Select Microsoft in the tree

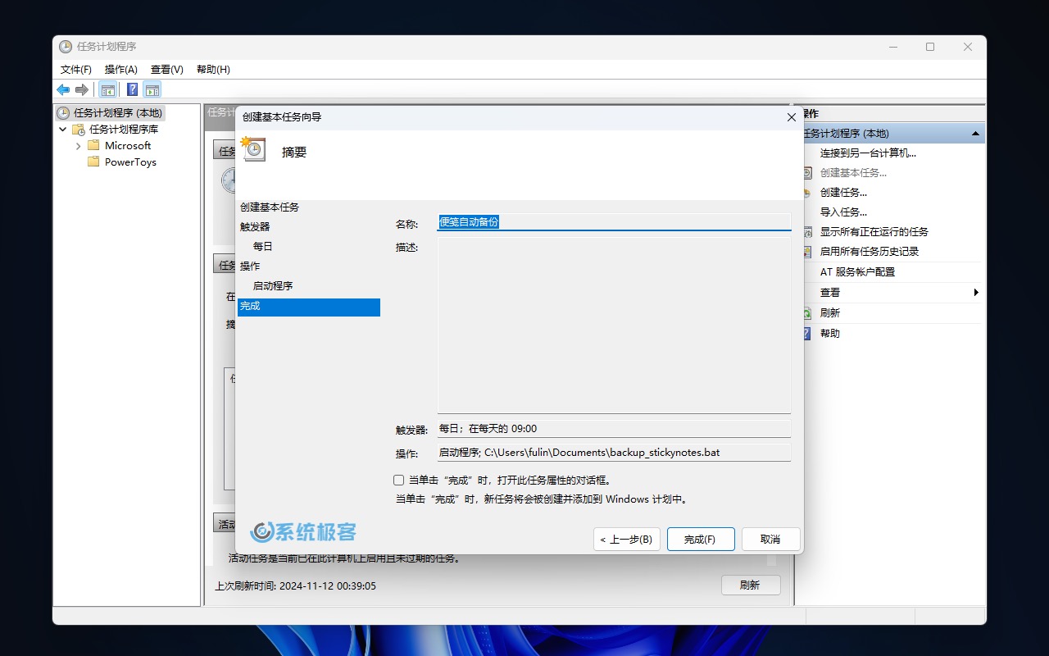(128, 146)
